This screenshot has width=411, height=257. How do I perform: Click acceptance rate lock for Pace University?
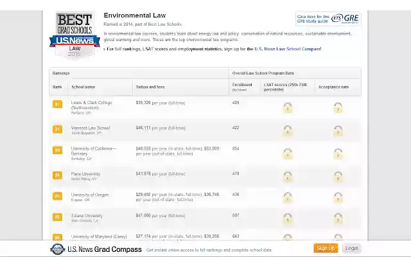click(338, 177)
